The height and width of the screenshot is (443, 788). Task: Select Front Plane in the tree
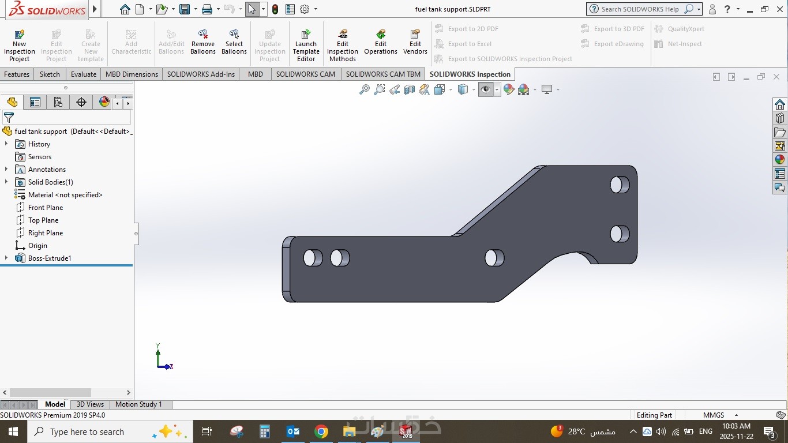[x=46, y=208]
